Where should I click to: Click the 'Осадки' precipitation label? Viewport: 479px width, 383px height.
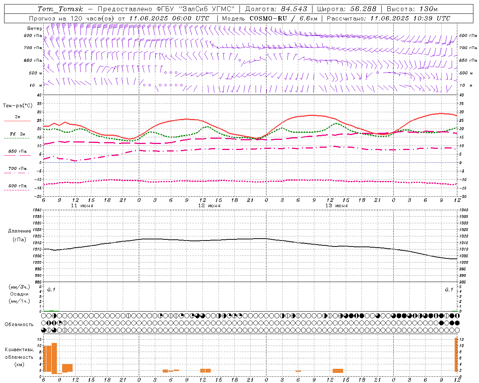click(19, 294)
